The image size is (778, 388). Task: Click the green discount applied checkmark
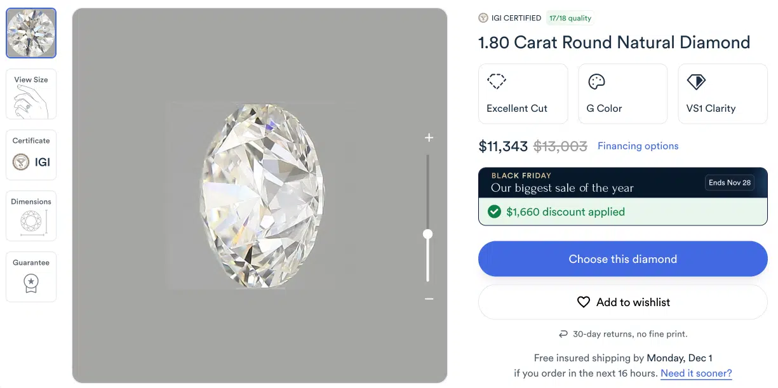[494, 211]
